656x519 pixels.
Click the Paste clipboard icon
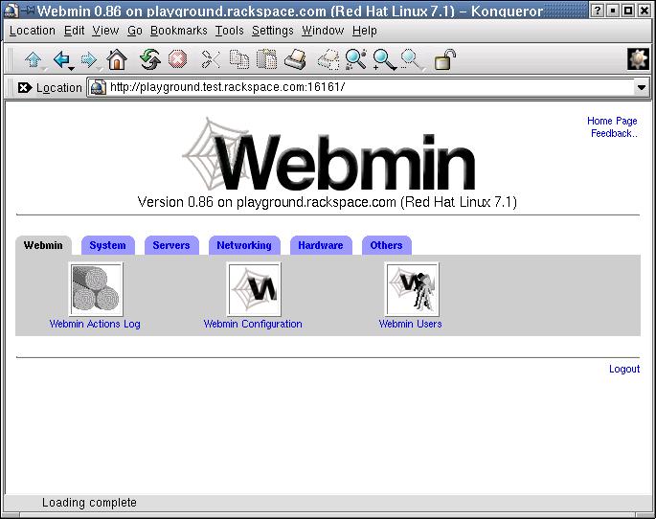pyautogui.click(x=266, y=59)
